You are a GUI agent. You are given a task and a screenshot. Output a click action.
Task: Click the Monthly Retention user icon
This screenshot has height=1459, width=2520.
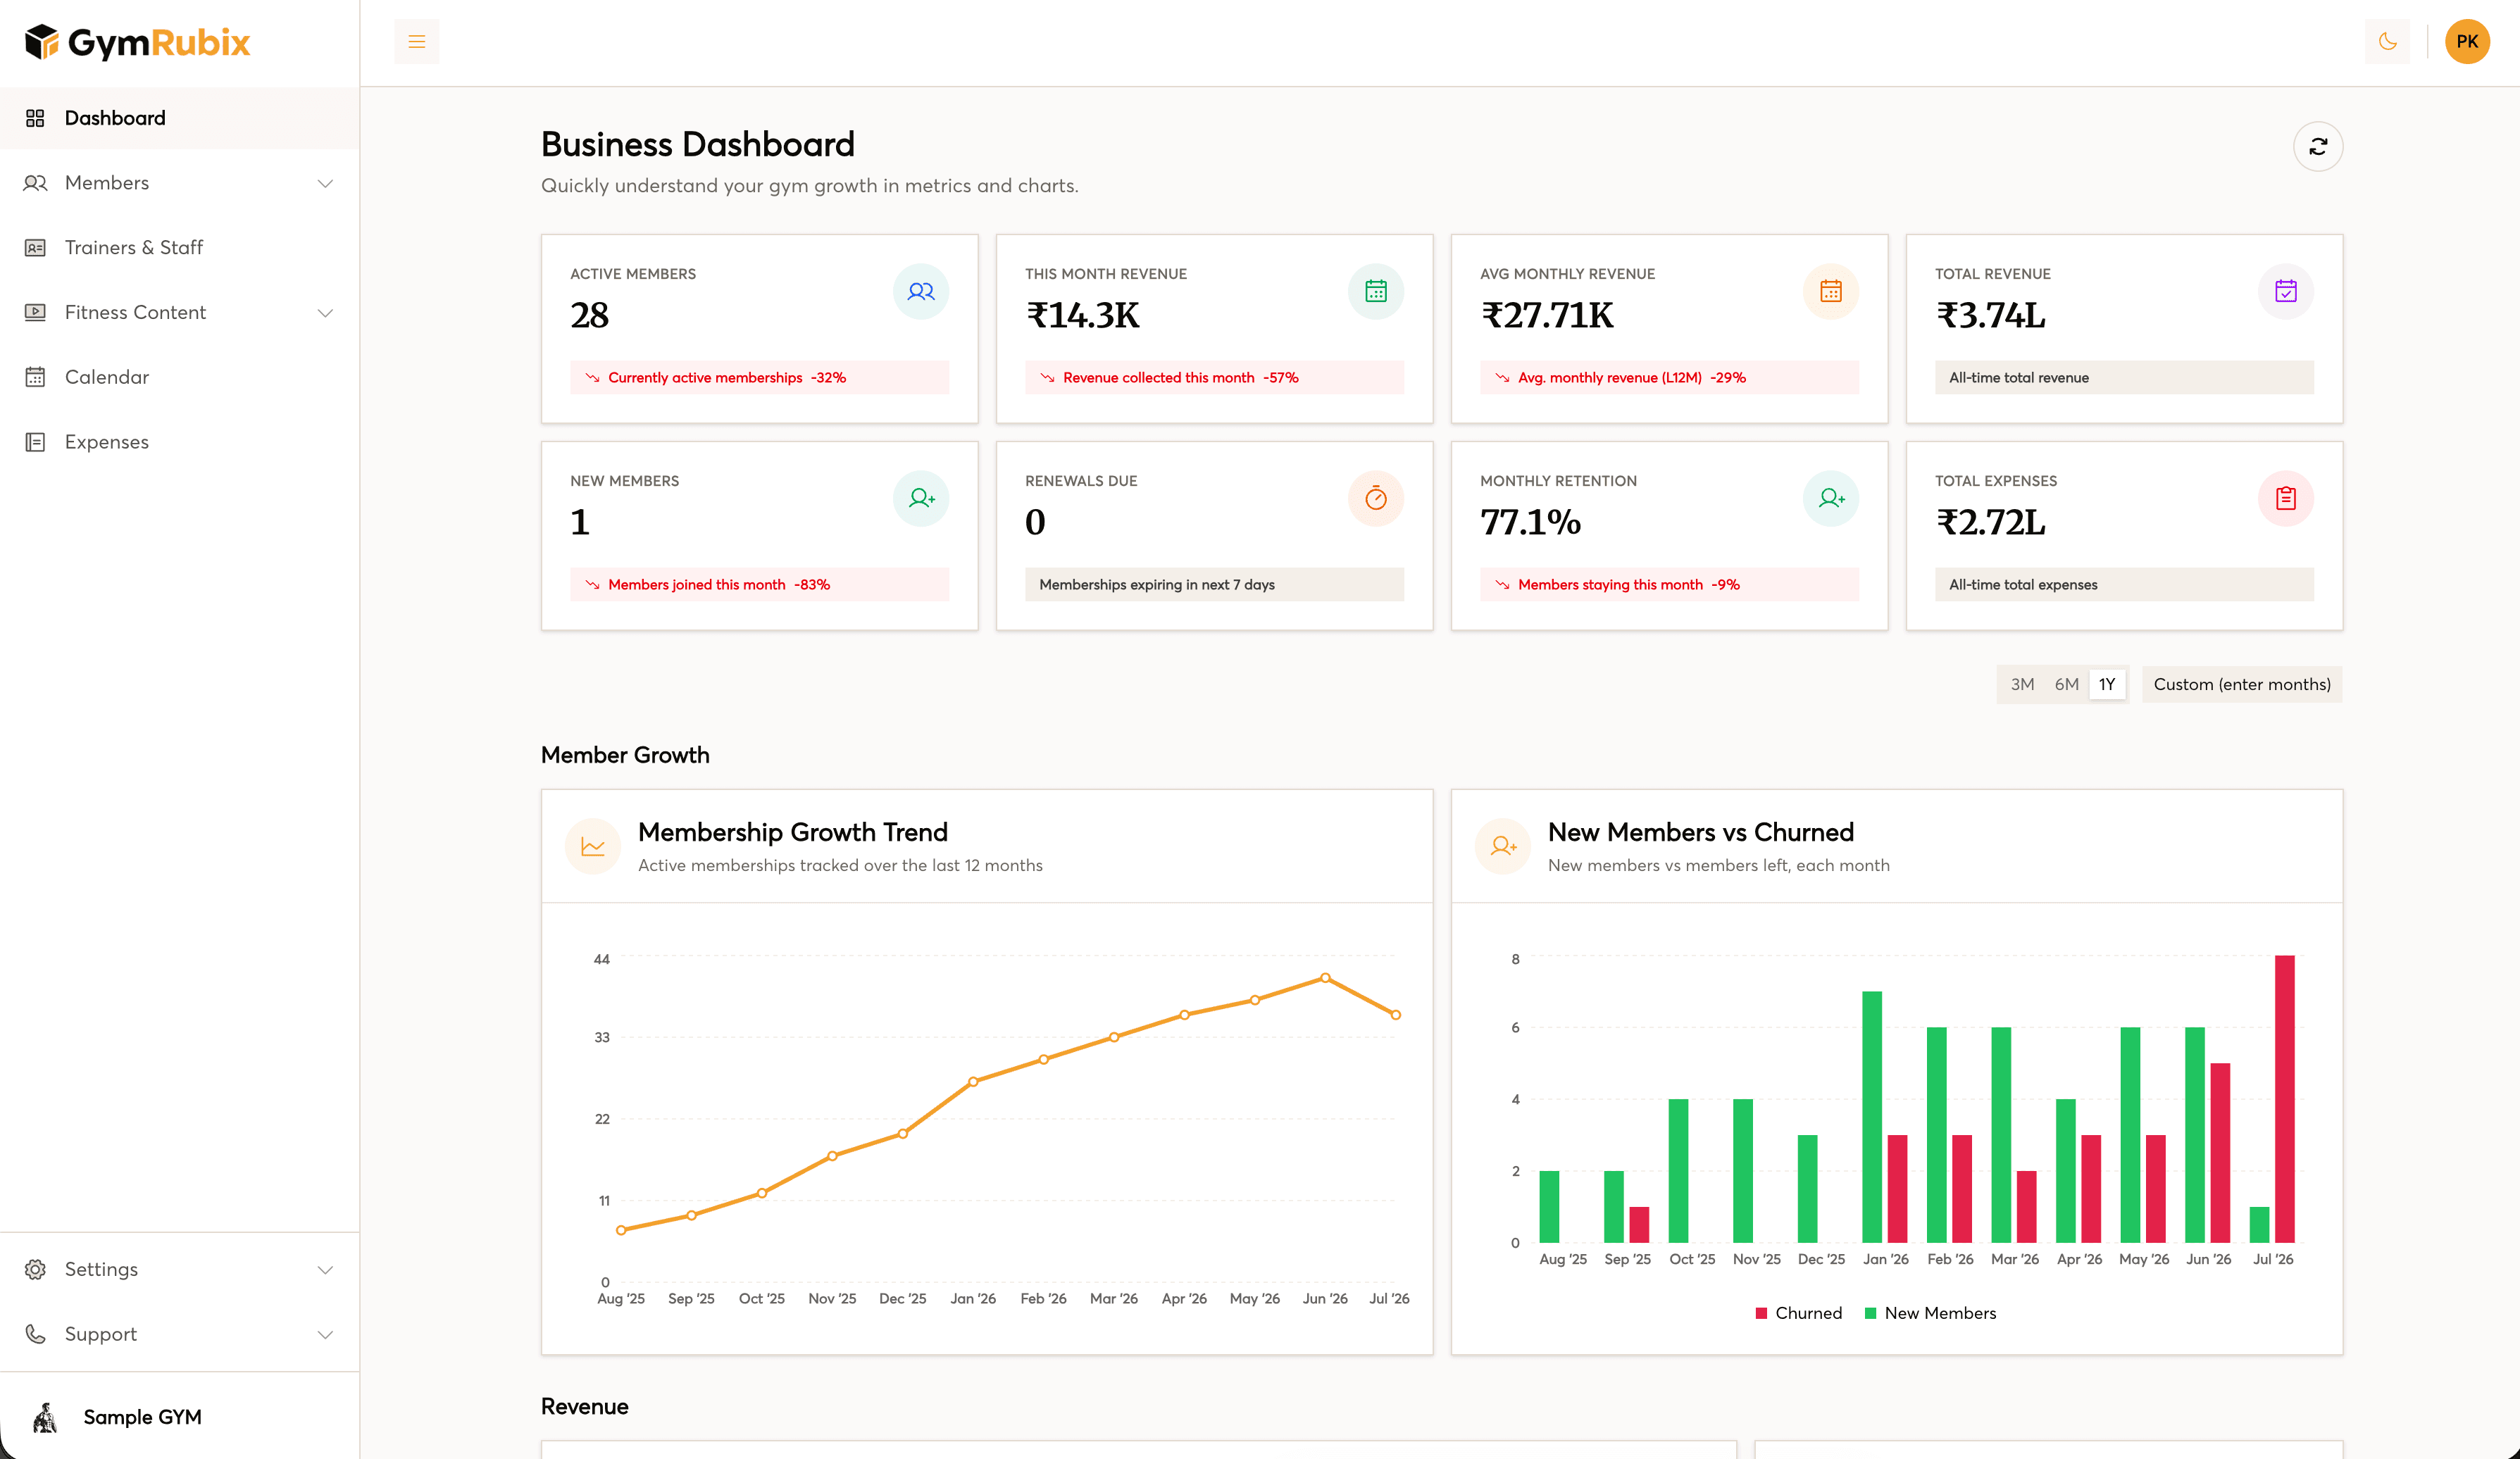1831,498
